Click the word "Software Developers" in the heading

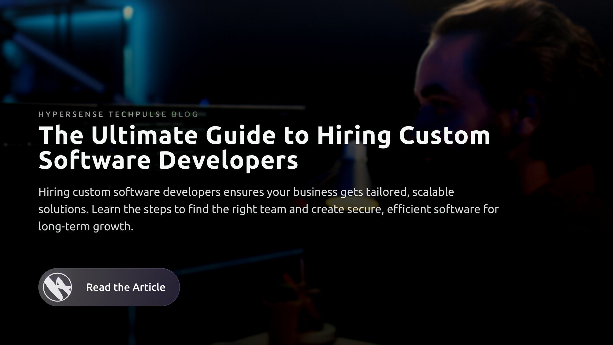coord(168,161)
